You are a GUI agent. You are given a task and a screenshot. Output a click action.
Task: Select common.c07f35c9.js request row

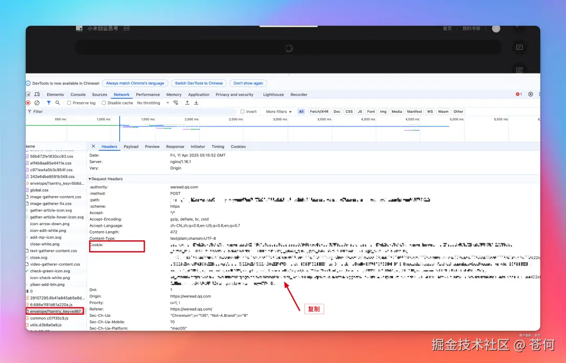point(55,318)
